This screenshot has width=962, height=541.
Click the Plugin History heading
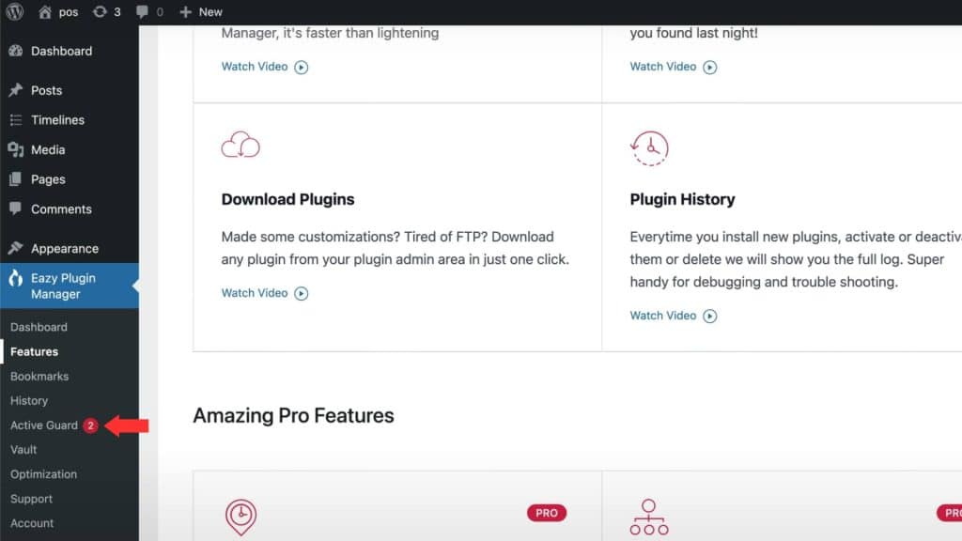click(x=682, y=199)
